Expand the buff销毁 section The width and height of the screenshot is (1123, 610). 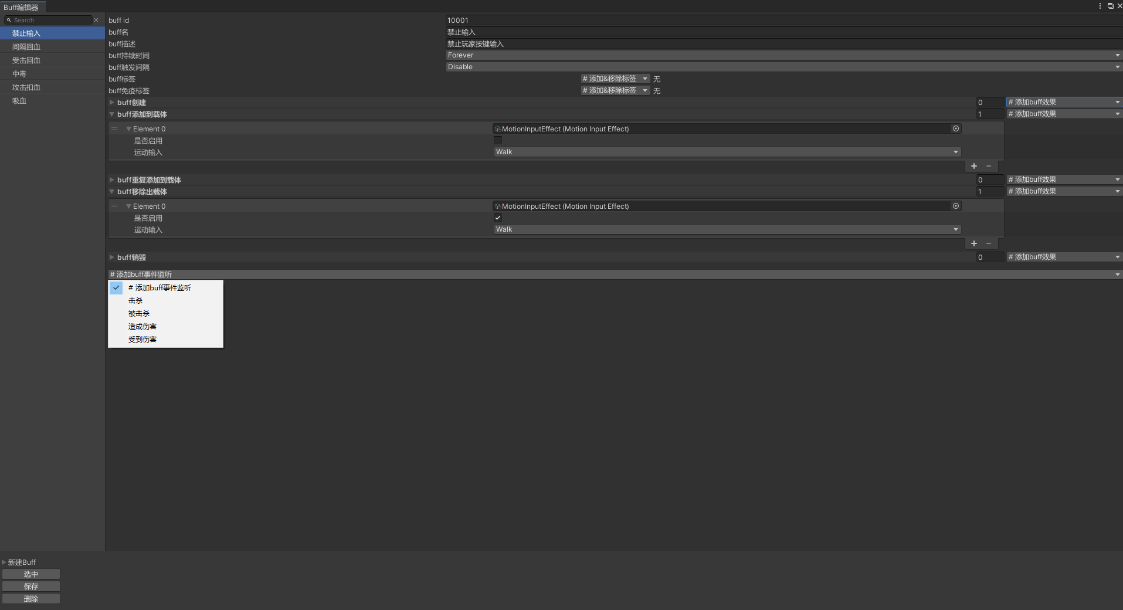click(111, 257)
